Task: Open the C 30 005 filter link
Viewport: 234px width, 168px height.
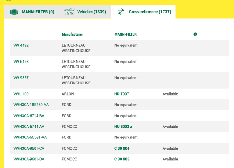Action: tap(122, 159)
